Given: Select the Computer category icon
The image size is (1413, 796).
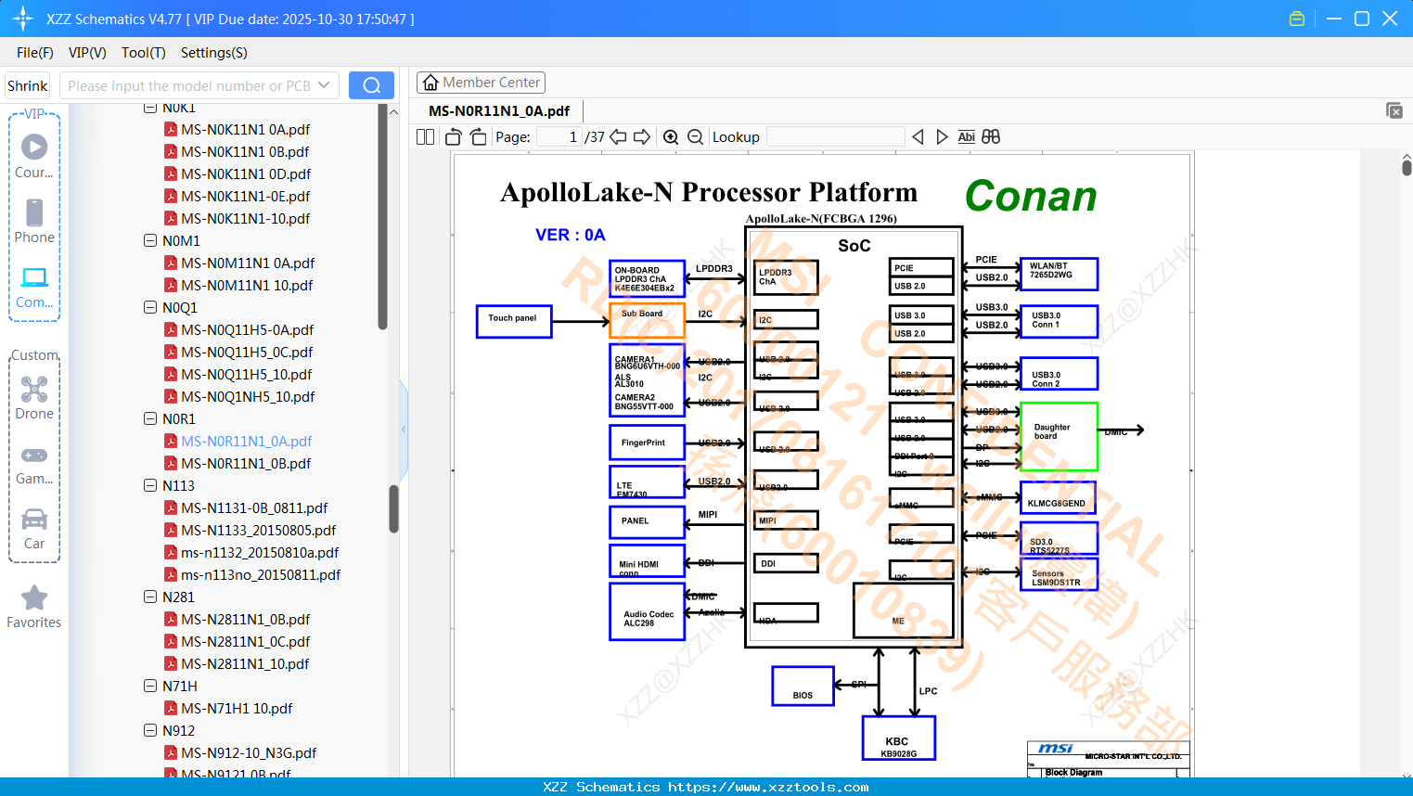Looking at the screenshot, I should pyautogui.click(x=34, y=286).
